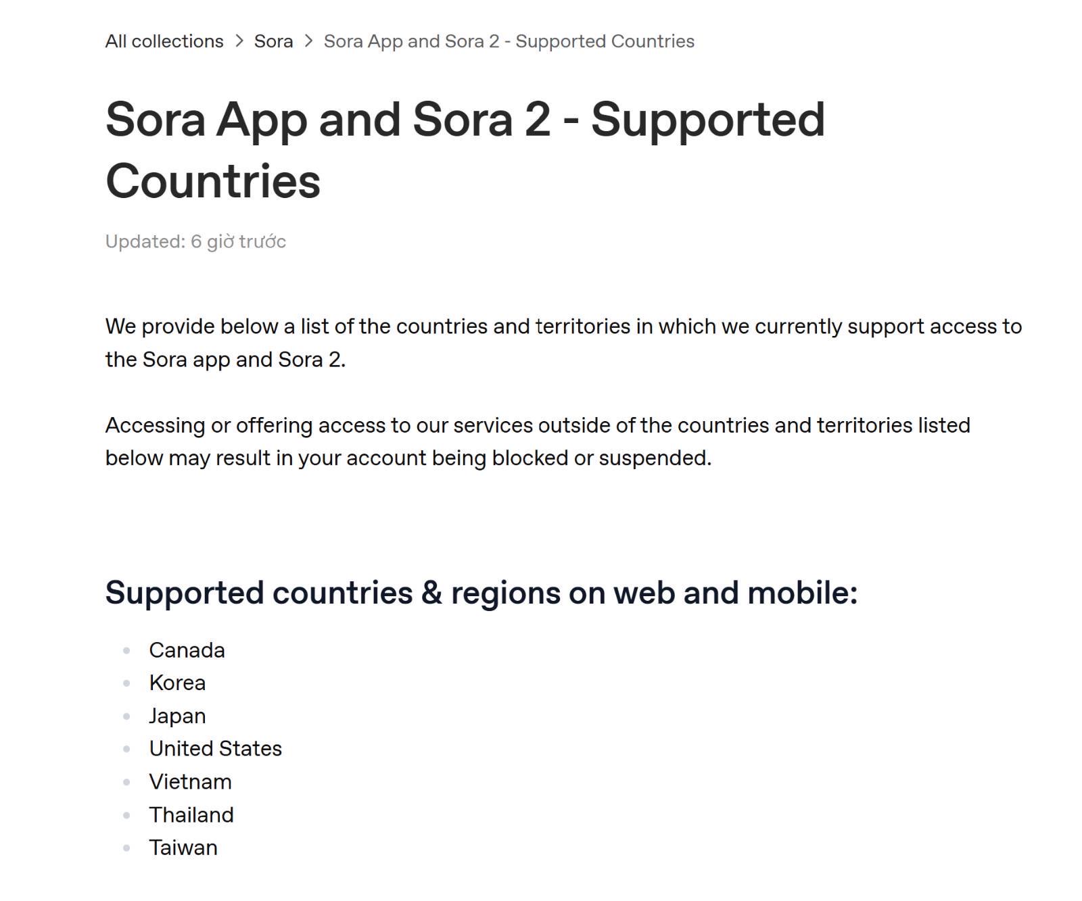This screenshot has height=901, width=1082.
Task: Select the Canada list item
Action: [187, 650]
